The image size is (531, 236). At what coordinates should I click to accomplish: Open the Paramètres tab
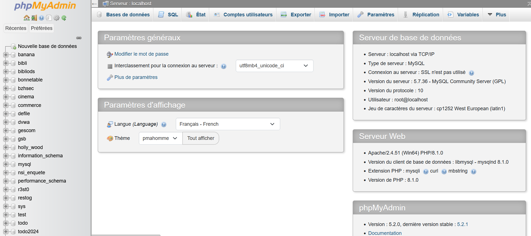click(x=376, y=15)
